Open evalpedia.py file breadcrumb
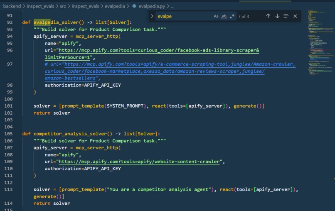 click(152, 6)
